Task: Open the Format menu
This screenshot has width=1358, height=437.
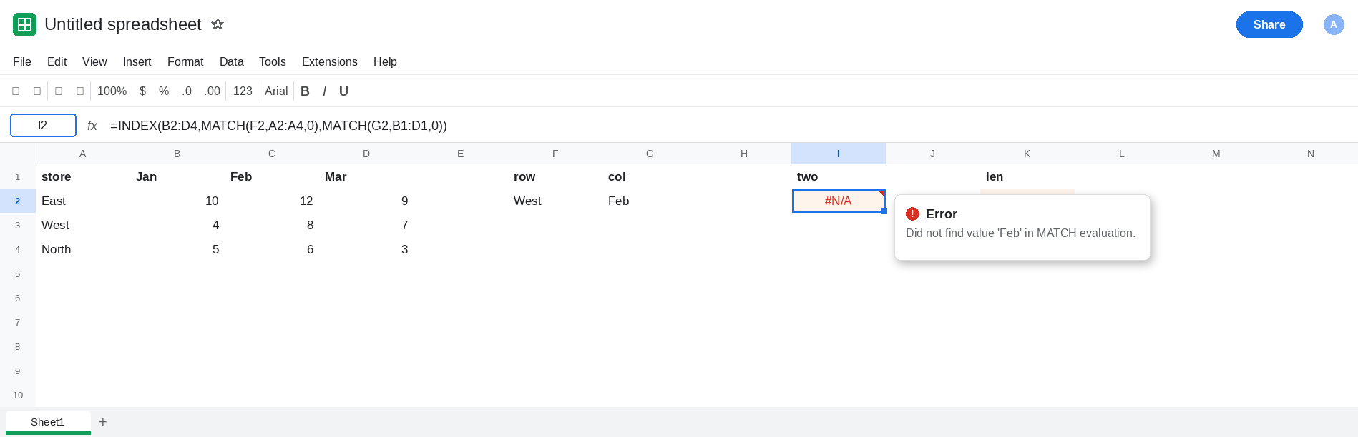Action: click(x=185, y=61)
